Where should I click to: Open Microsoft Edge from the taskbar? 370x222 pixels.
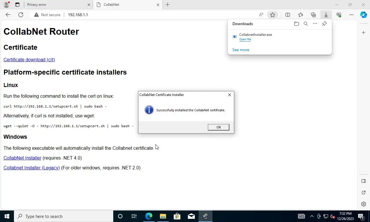coord(149,216)
